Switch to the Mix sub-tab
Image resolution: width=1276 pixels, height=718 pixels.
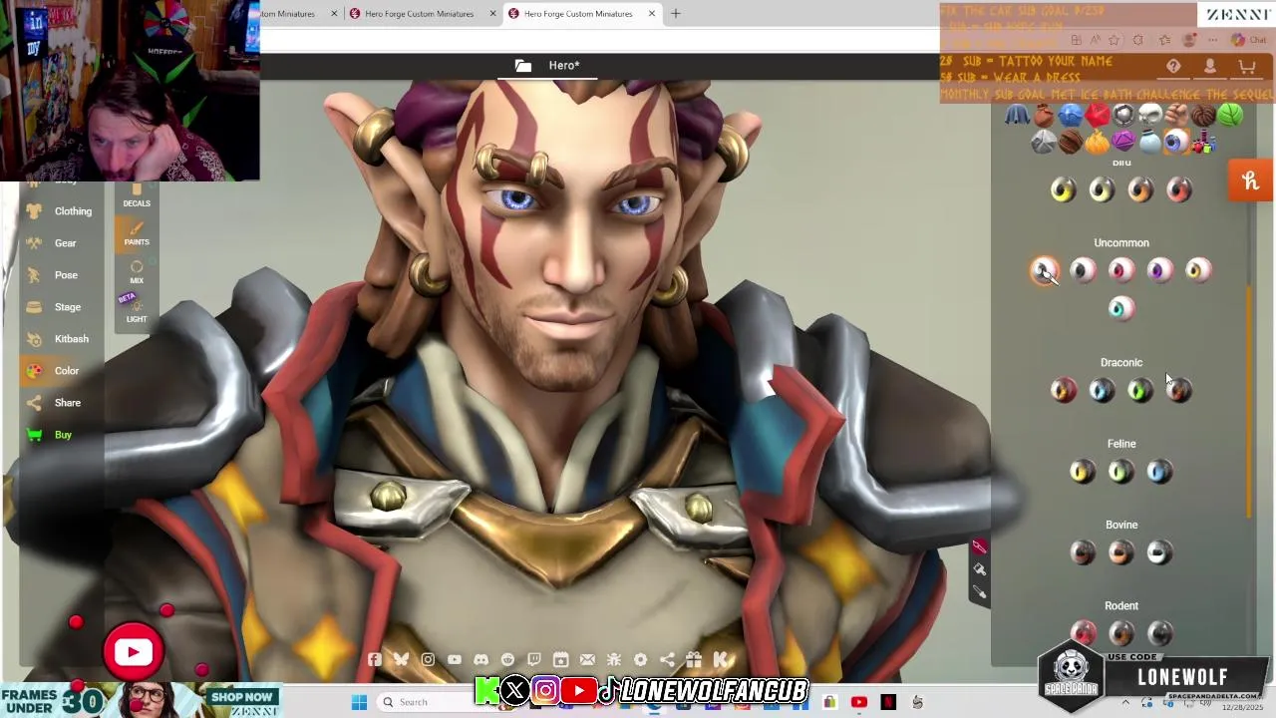click(137, 272)
